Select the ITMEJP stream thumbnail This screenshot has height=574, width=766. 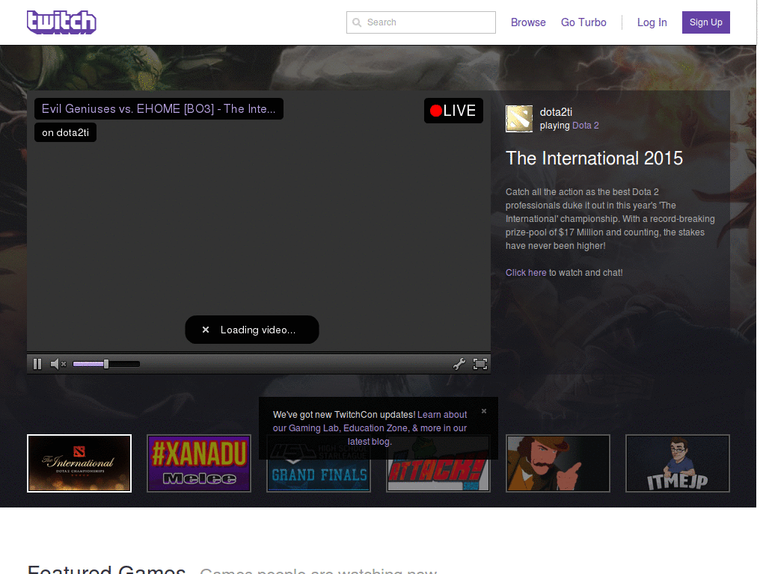678,463
